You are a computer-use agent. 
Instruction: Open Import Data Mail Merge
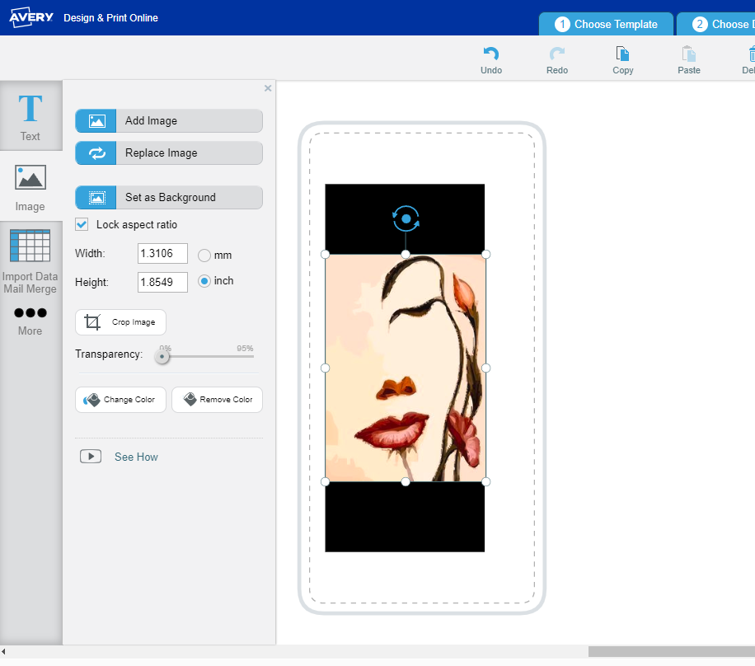[x=30, y=260]
